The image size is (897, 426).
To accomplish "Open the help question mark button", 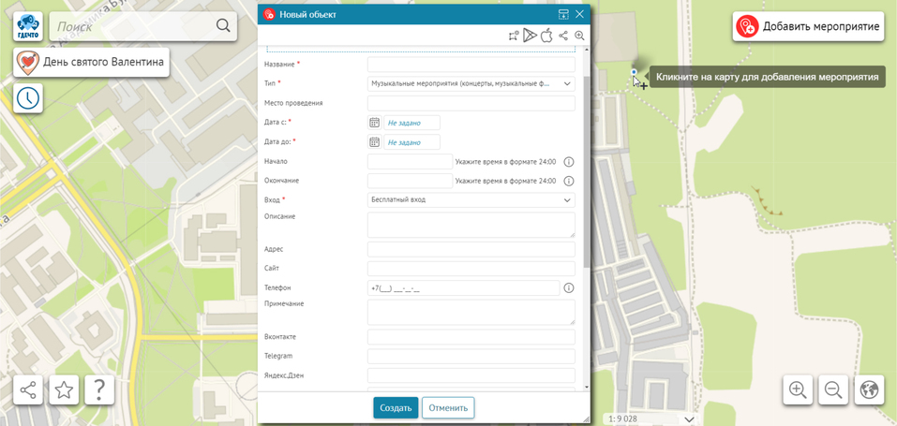I will click(99, 389).
